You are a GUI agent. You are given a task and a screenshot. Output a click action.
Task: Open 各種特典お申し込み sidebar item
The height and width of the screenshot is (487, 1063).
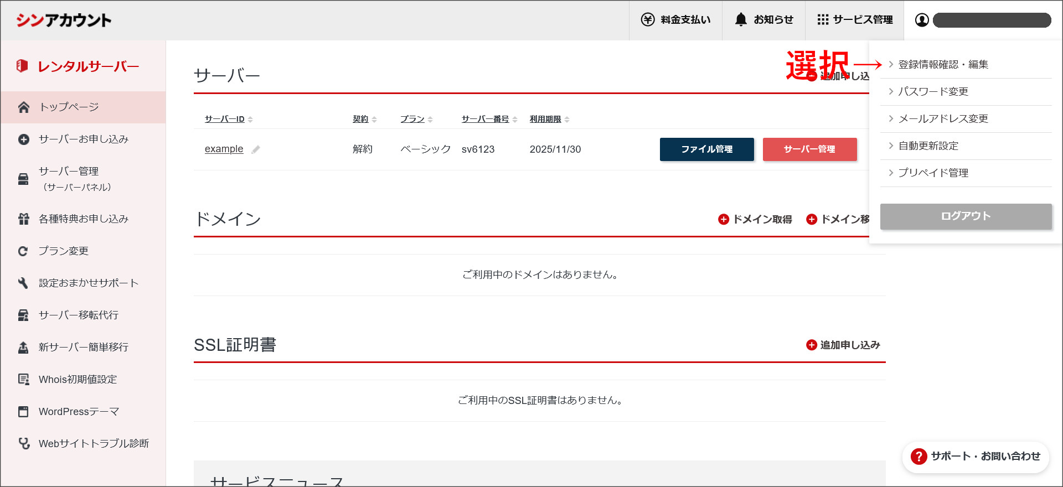(83, 219)
